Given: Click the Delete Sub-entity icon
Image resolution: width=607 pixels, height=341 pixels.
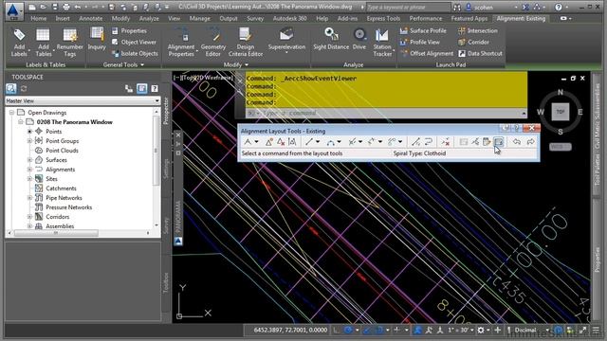Looking at the screenshot, I should [x=446, y=142].
